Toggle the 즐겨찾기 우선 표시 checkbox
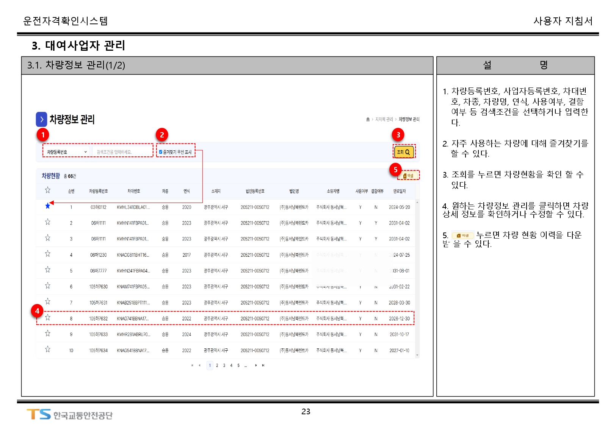The height and width of the screenshot is (426, 616). click(161, 152)
